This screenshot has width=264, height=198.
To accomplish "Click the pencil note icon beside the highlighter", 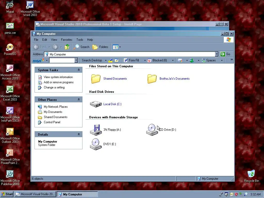I will click(117, 60).
